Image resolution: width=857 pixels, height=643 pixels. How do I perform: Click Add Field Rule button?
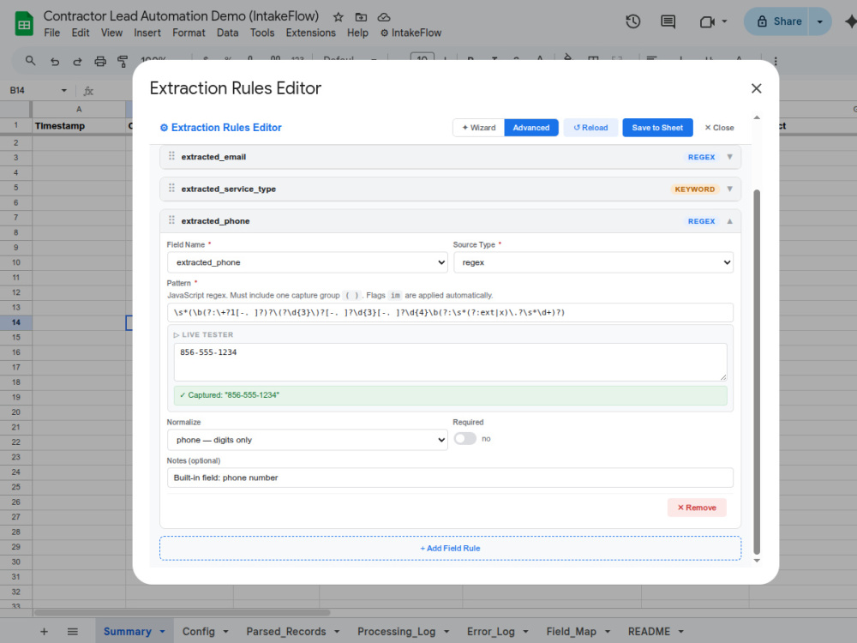coord(451,548)
